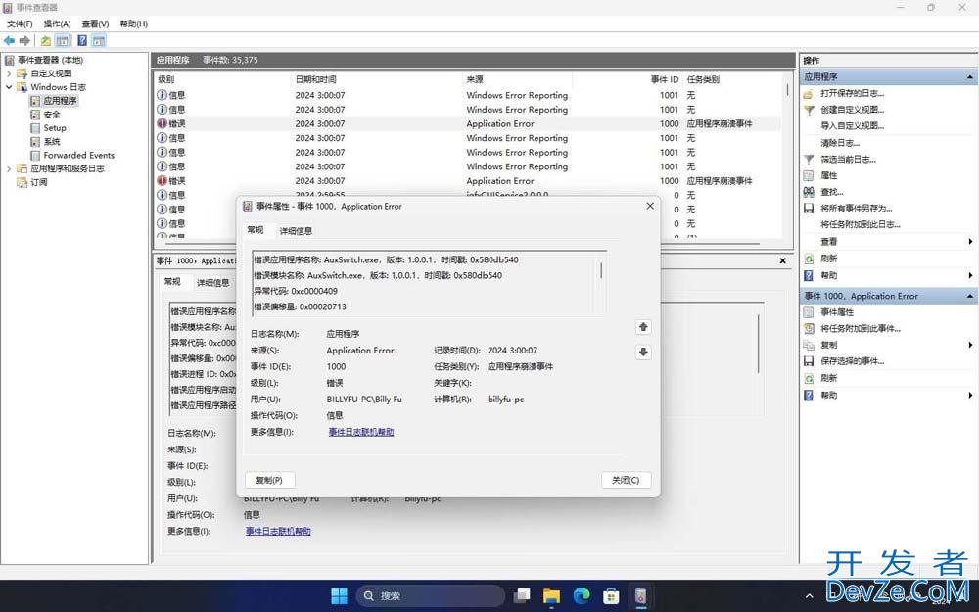Open 事件日志联机帮助 link in preview pane
The width and height of the screenshot is (979, 612).
(x=278, y=531)
